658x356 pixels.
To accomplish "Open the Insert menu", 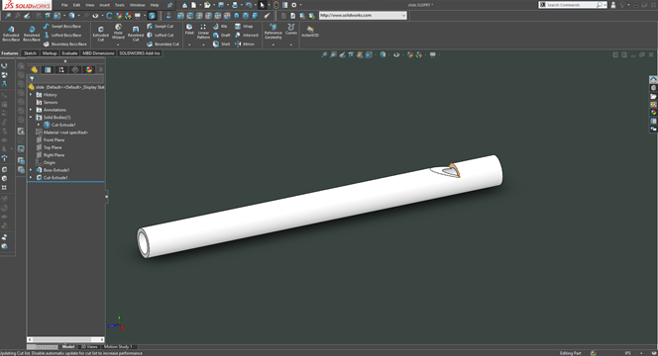I will coord(104,5).
